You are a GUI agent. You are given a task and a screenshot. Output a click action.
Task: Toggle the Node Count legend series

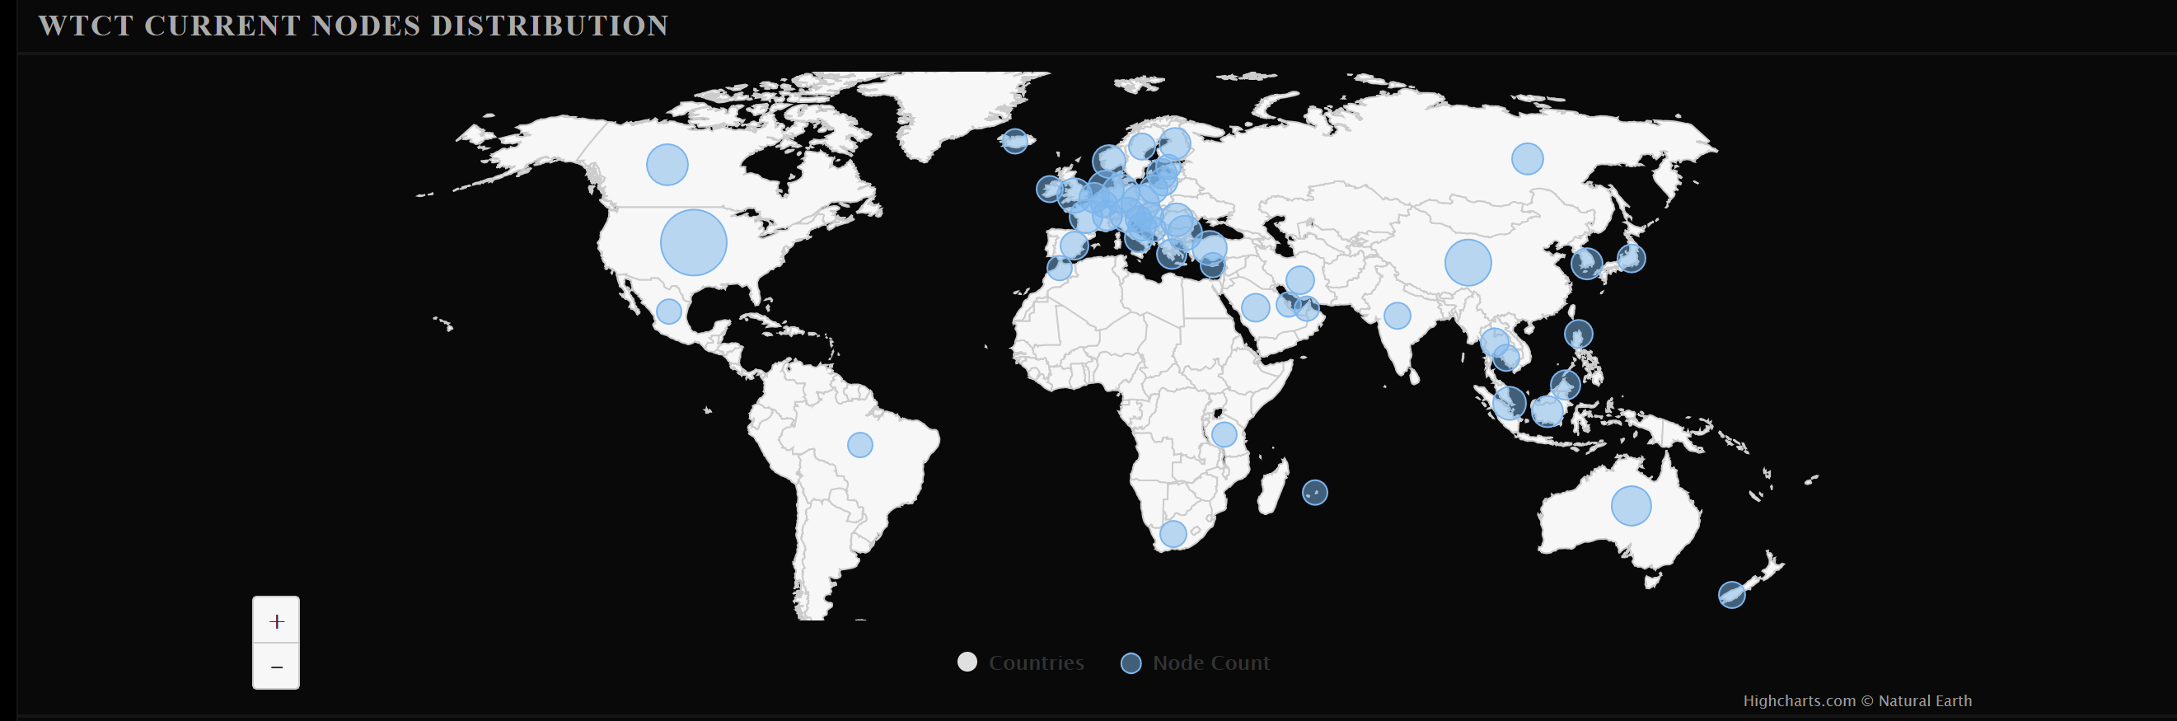point(1195,662)
